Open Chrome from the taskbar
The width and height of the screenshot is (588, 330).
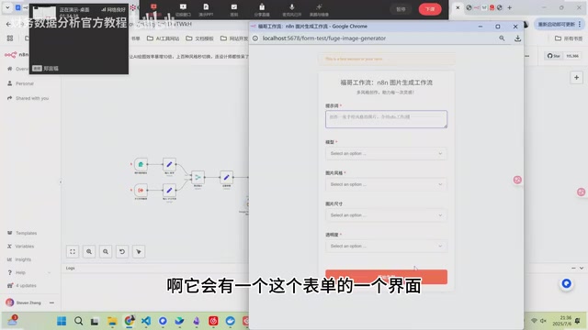pos(130,321)
